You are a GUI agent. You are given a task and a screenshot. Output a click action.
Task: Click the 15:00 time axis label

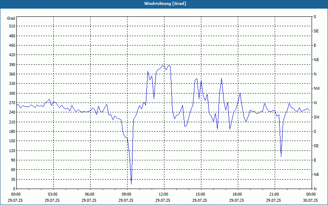(200, 194)
